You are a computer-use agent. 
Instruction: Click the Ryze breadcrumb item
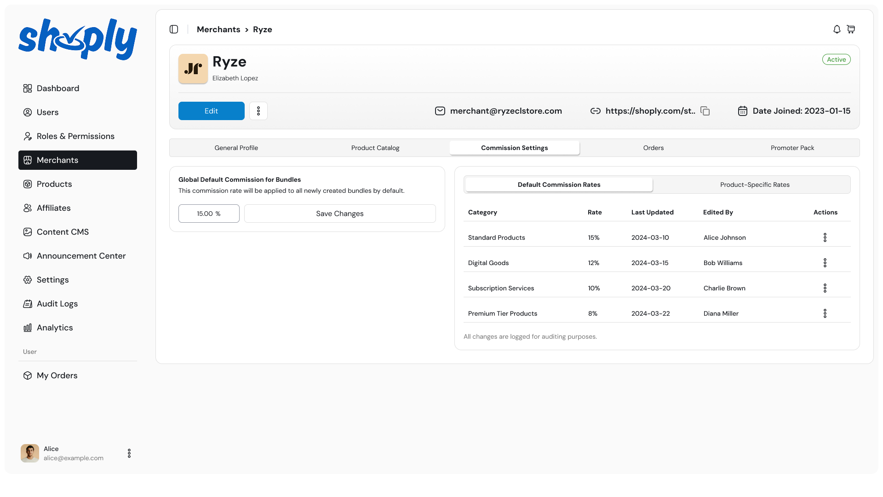point(263,29)
